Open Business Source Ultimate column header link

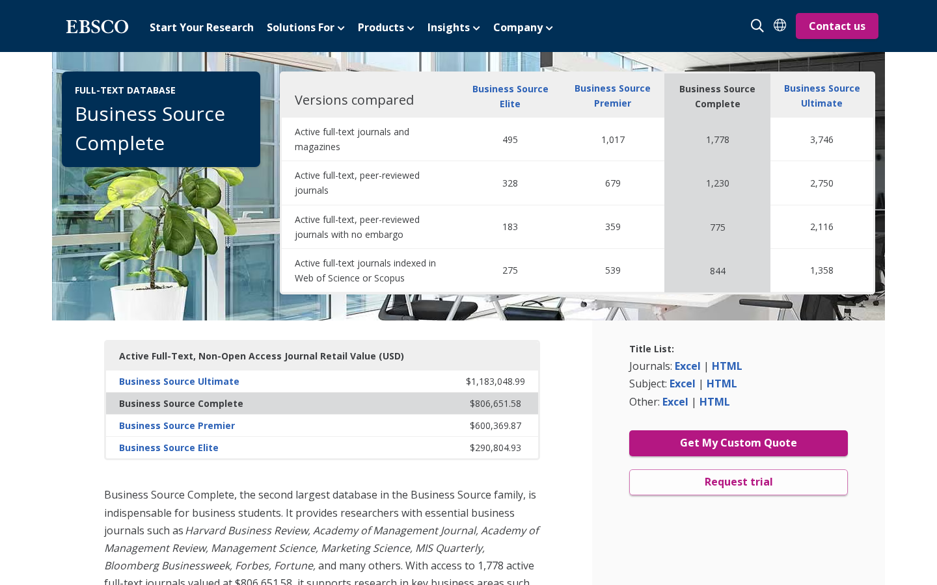point(822,96)
